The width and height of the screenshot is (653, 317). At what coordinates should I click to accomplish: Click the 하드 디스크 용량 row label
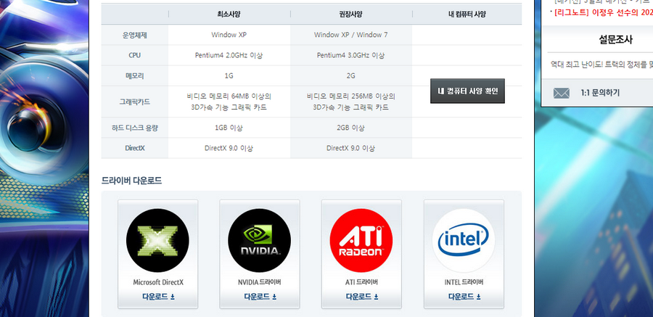134,128
